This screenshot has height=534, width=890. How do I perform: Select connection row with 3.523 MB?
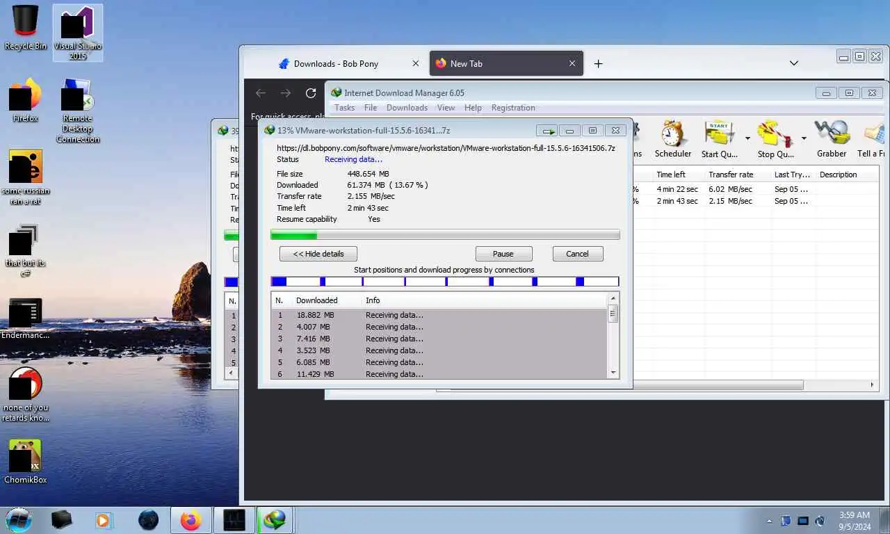439,350
